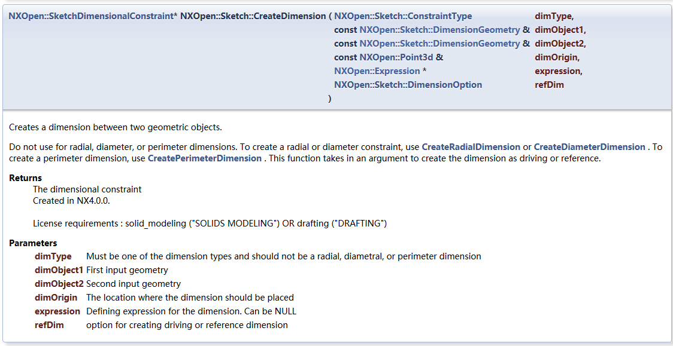673x346 pixels.
Task: Click the NXOpen::Sketch::CreateDimension function name
Action: pyautogui.click(x=253, y=16)
